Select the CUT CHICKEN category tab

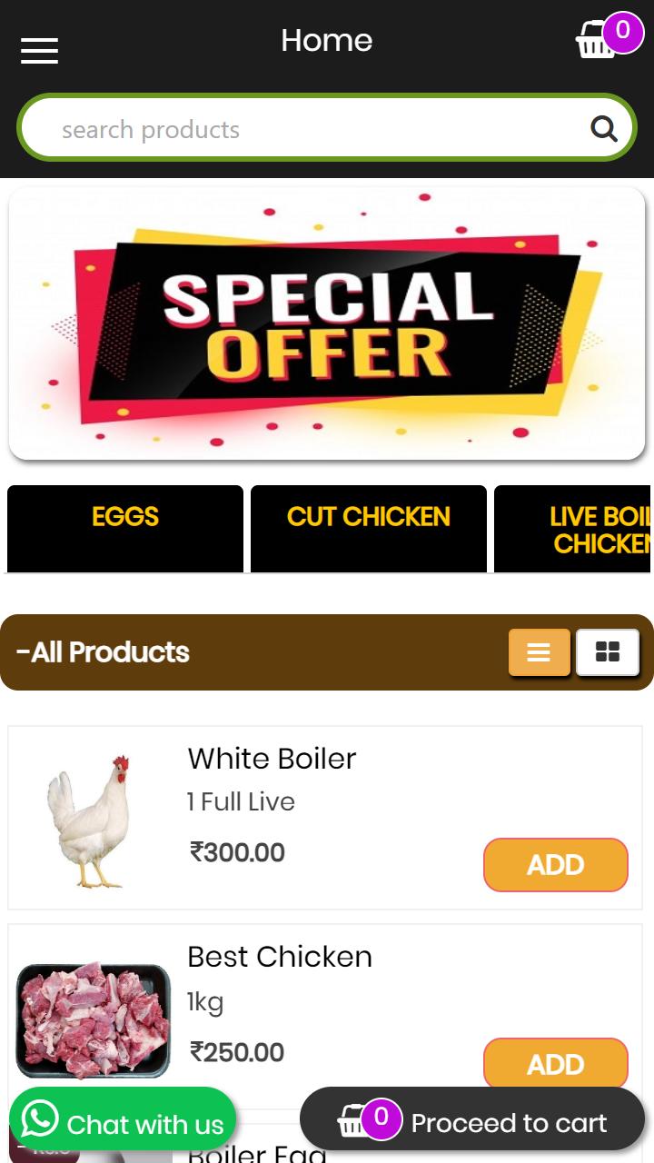369,529
